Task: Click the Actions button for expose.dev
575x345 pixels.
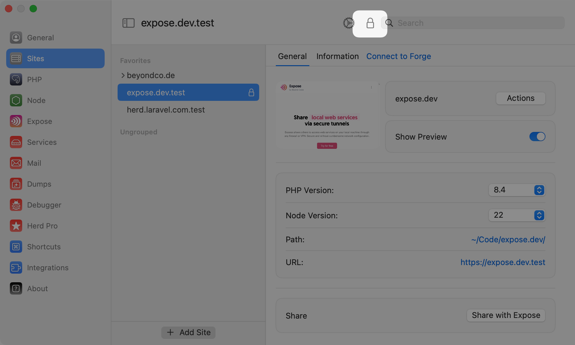Action: [x=521, y=98]
